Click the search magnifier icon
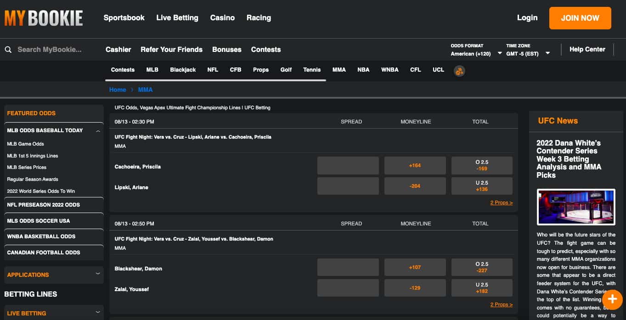Viewport: 626px width, 320px height. click(8, 50)
